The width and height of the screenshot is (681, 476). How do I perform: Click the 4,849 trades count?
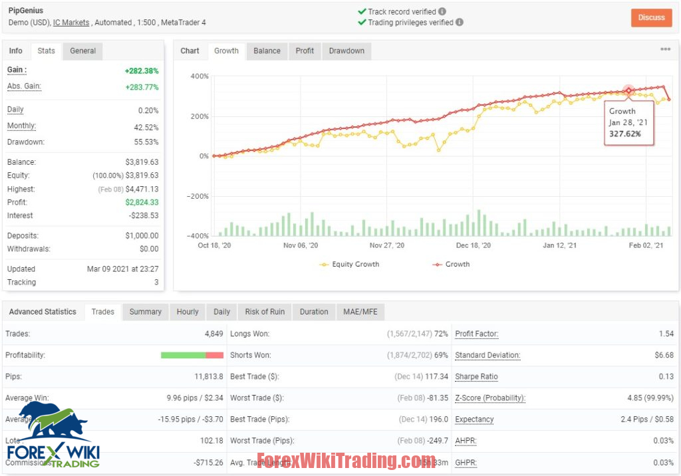pos(214,334)
